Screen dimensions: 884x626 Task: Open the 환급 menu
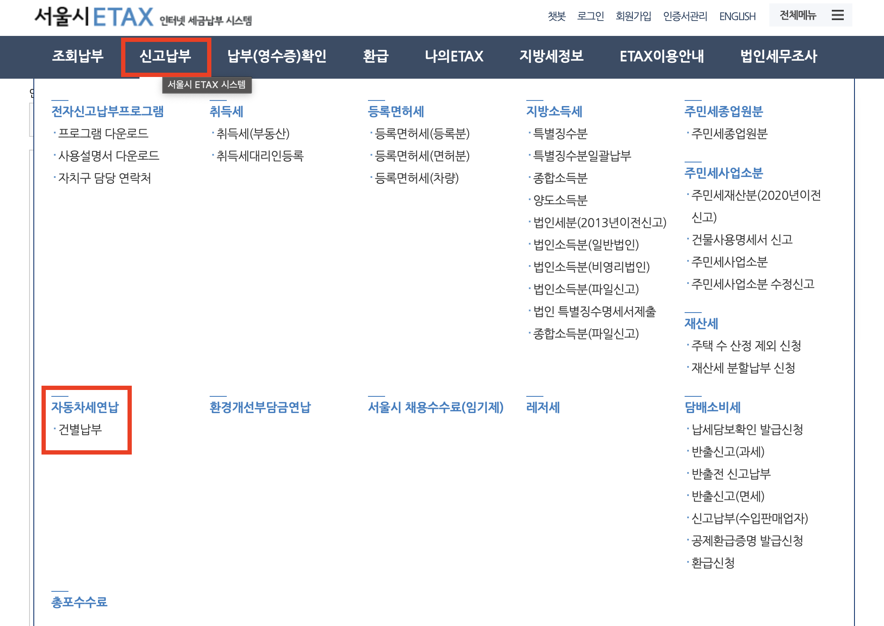coord(376,56)
